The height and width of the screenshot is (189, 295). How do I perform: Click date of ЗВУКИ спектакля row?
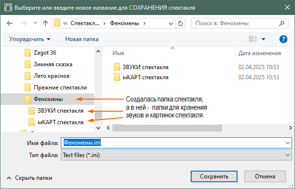pos(259,67)
